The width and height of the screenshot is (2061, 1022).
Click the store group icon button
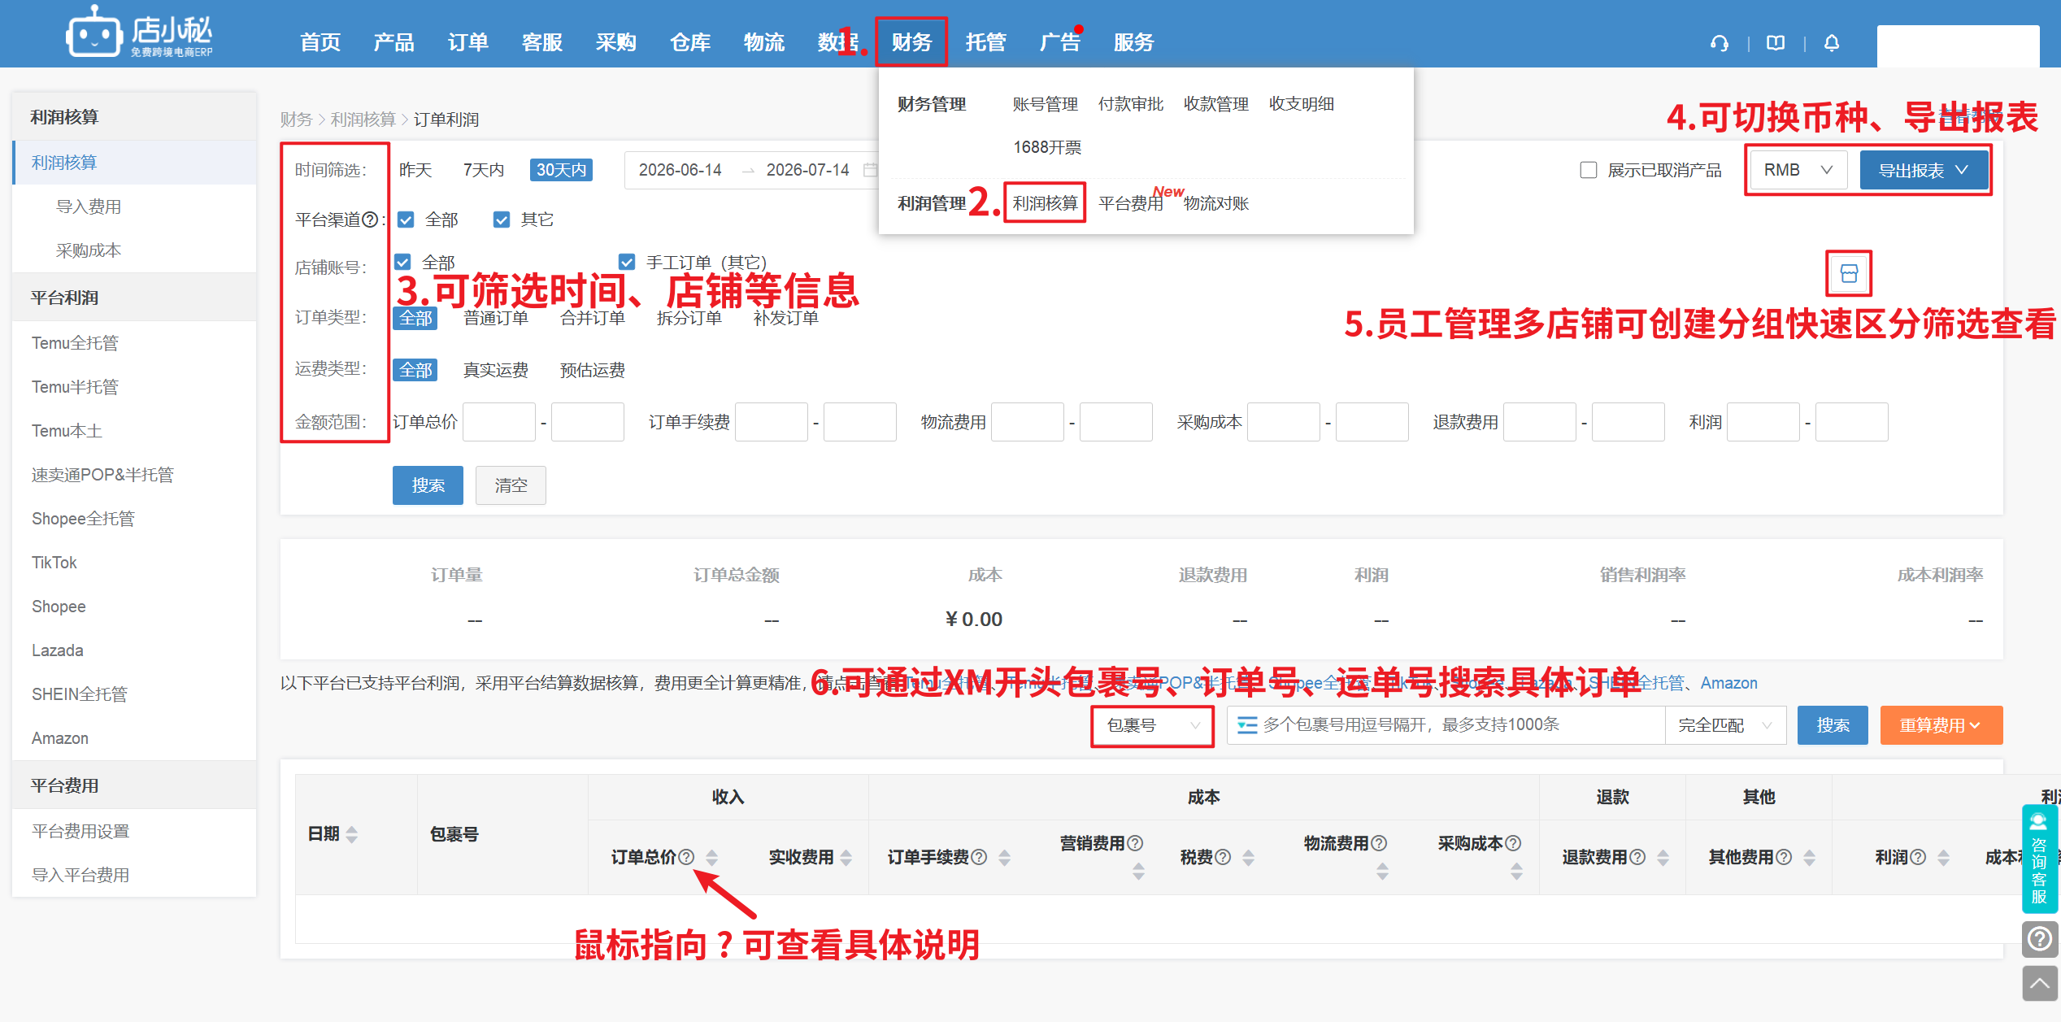click(x=1849, y=273)
